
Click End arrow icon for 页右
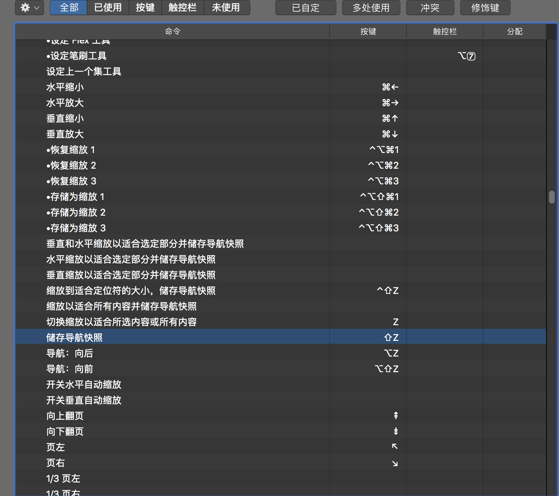coord(395,463)
